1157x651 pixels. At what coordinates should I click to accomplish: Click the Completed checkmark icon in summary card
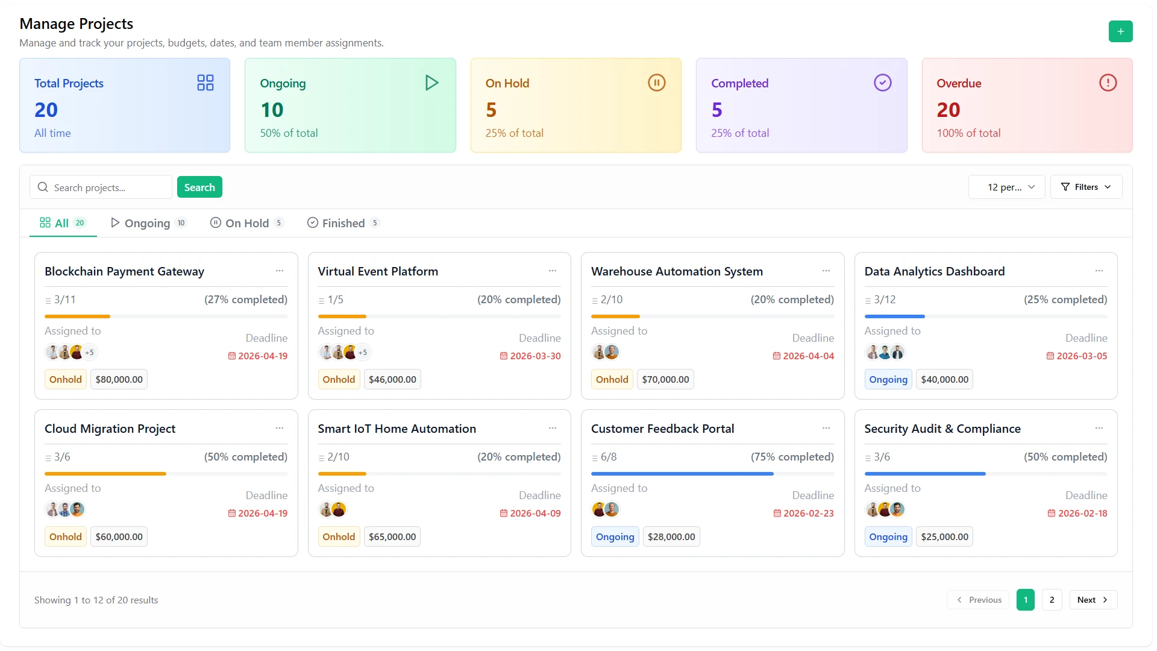click(x=882, y=83)
